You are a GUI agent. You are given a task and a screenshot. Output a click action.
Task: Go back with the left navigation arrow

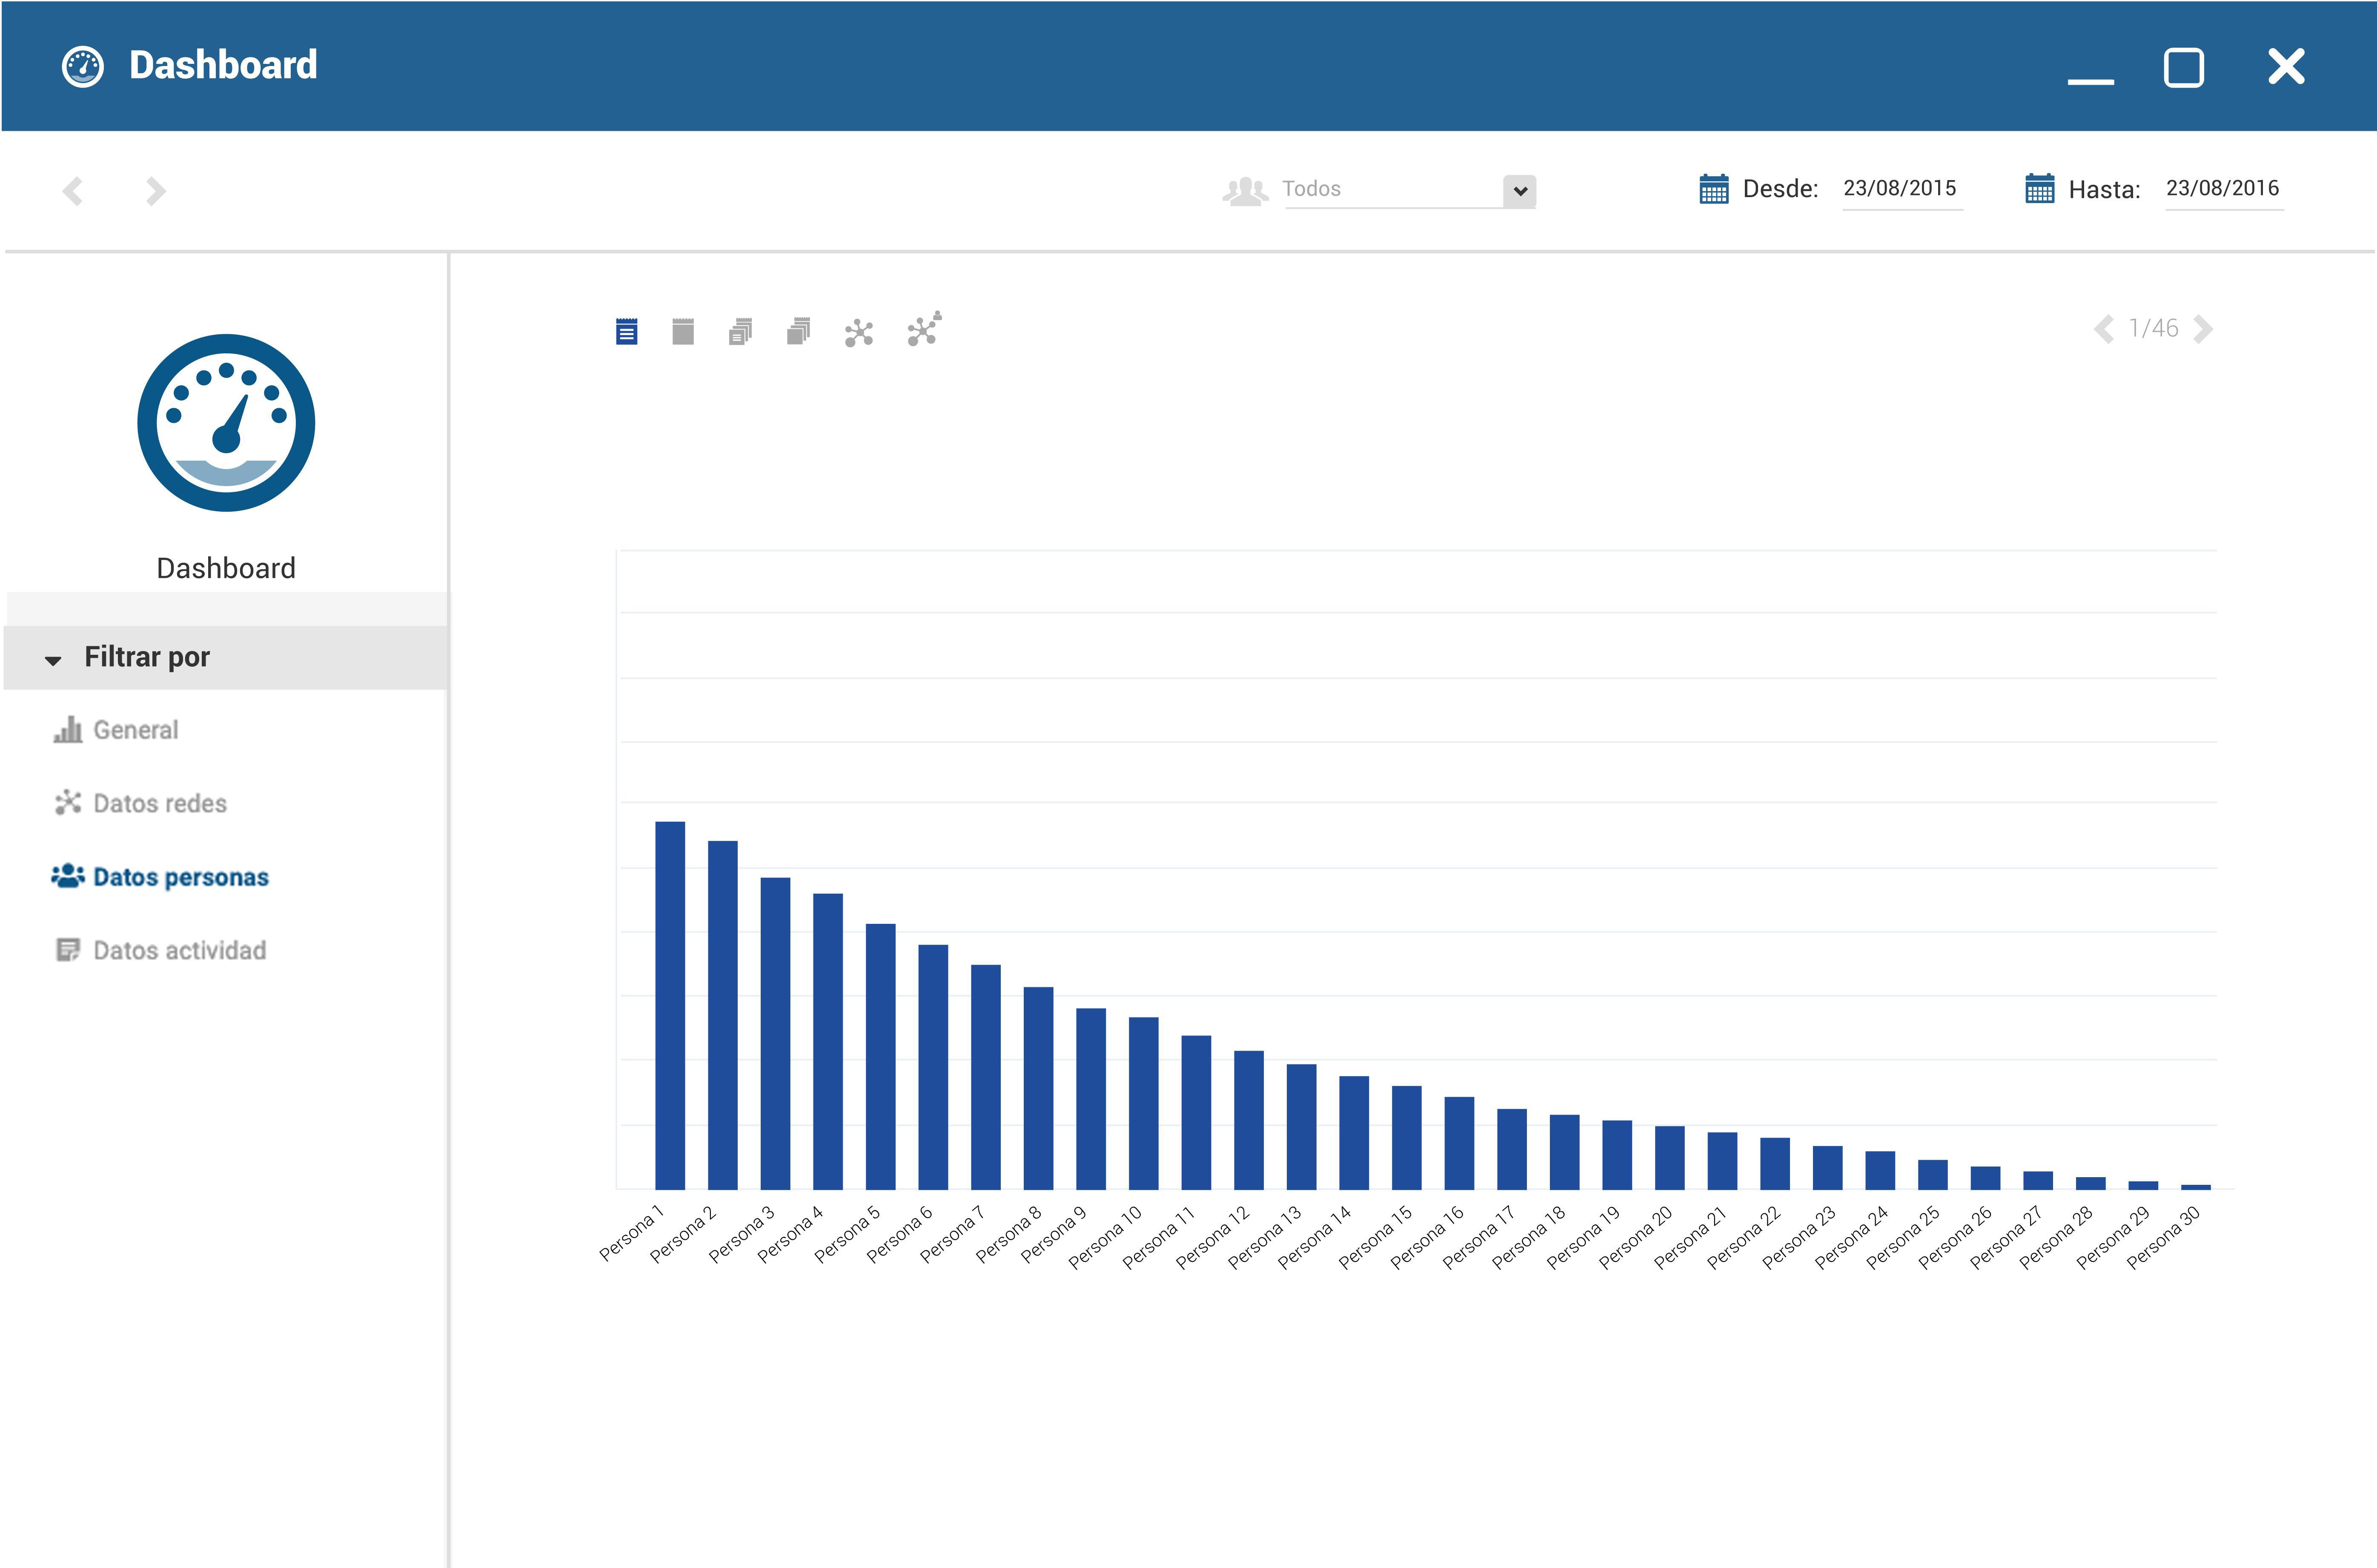(73, 191)
